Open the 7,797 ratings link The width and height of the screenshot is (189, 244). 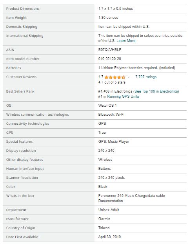146,77
